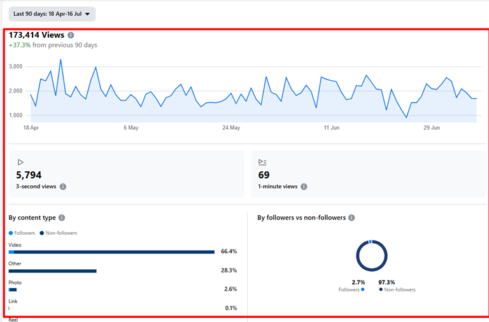
Task: Click the Link label in content type
Action: (13, 302)
